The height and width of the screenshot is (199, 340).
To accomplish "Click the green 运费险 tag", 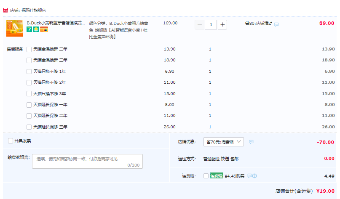I will [x=216, y=175].
